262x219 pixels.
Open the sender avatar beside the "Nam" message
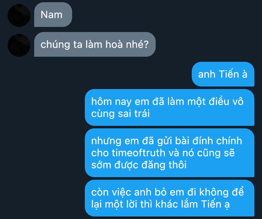click(19, 16)
